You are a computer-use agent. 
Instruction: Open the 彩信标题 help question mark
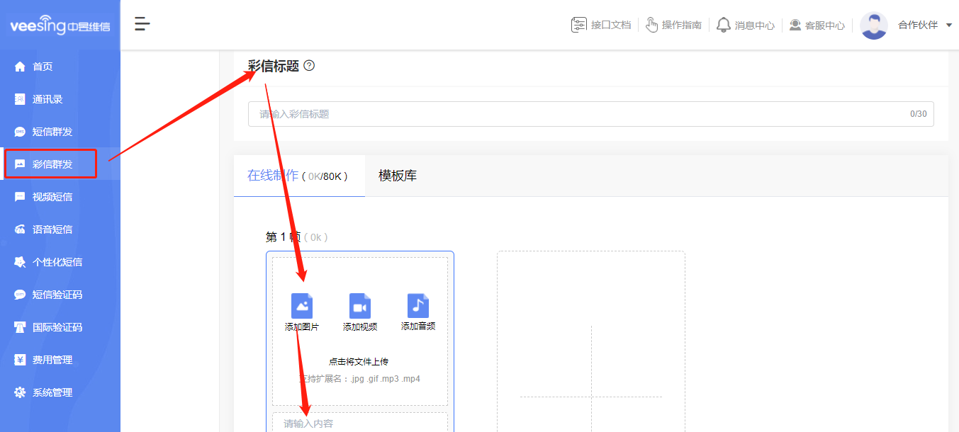click(308, 65)
